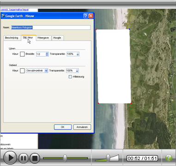Open the Lijnen Kleur color swatch
This screenshot has width=176, height=166.
click(22, 54)
